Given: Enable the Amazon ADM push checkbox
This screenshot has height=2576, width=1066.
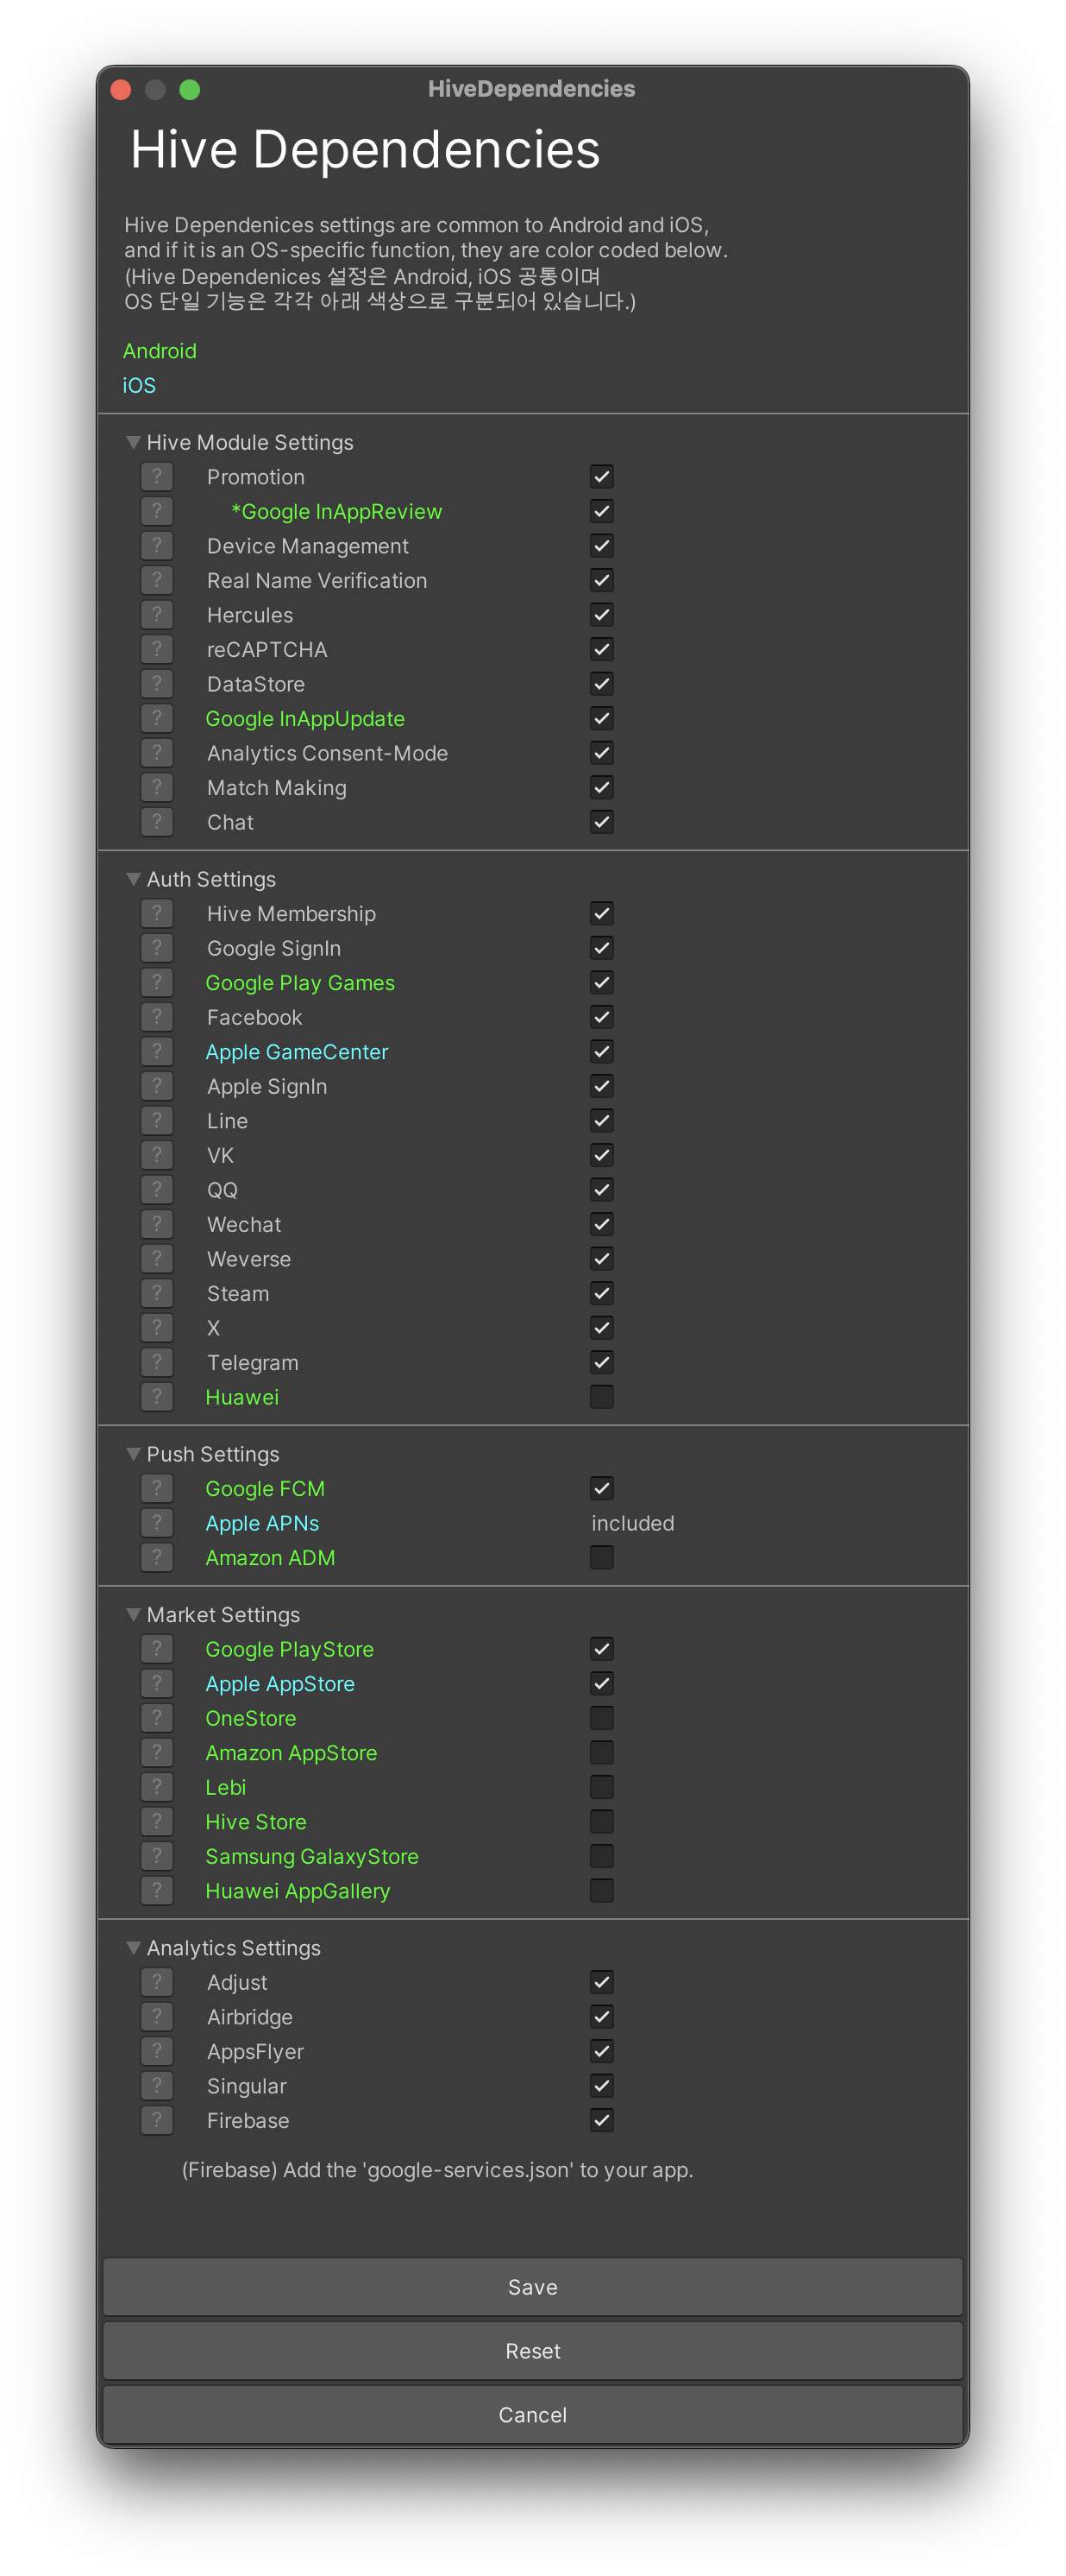Looking at the screenshot, I should click(601, 1557).
